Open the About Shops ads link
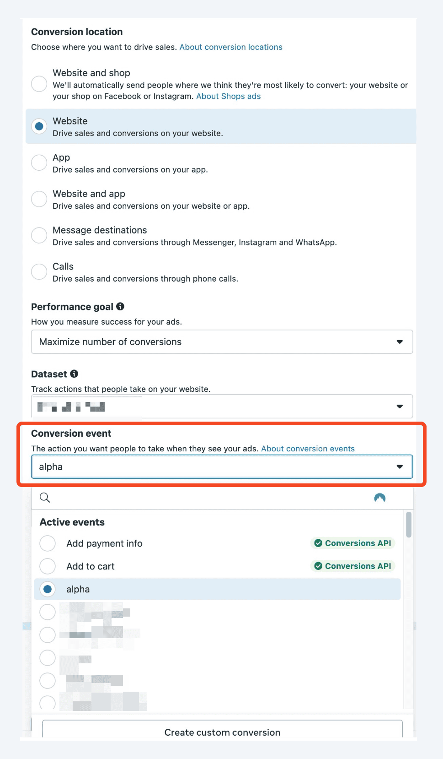Image resolution: width=443 pixels, height=759 pixels. click(x=229, y=97)
